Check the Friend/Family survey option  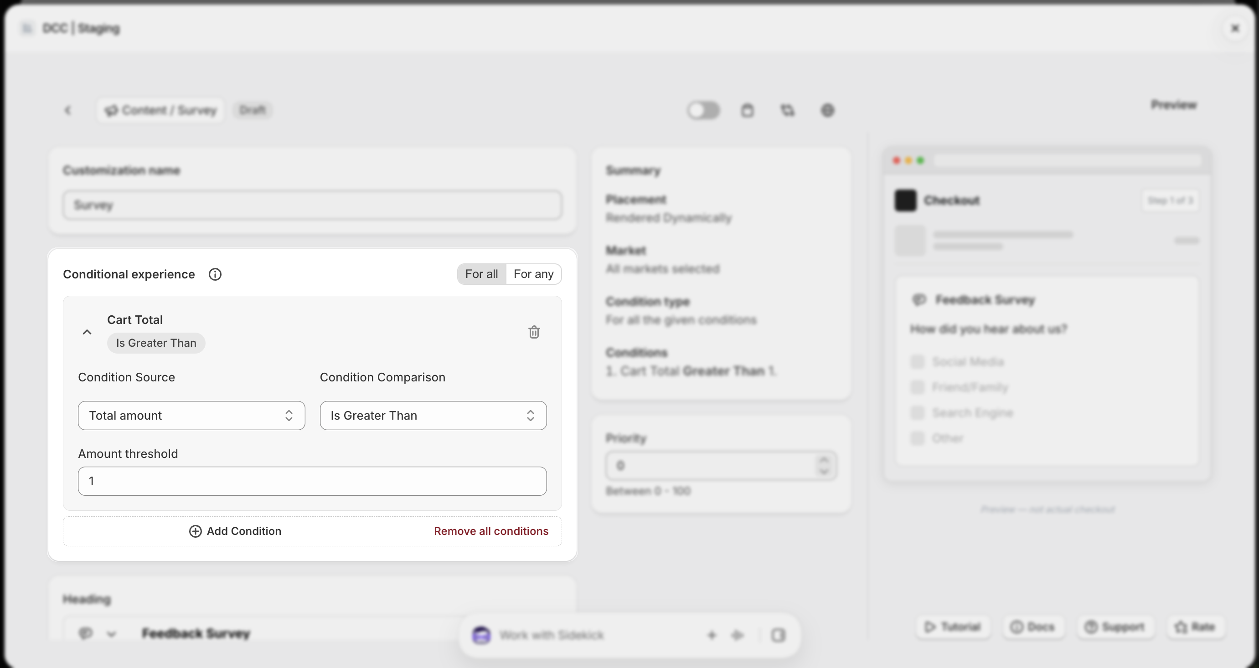(918, 387)
